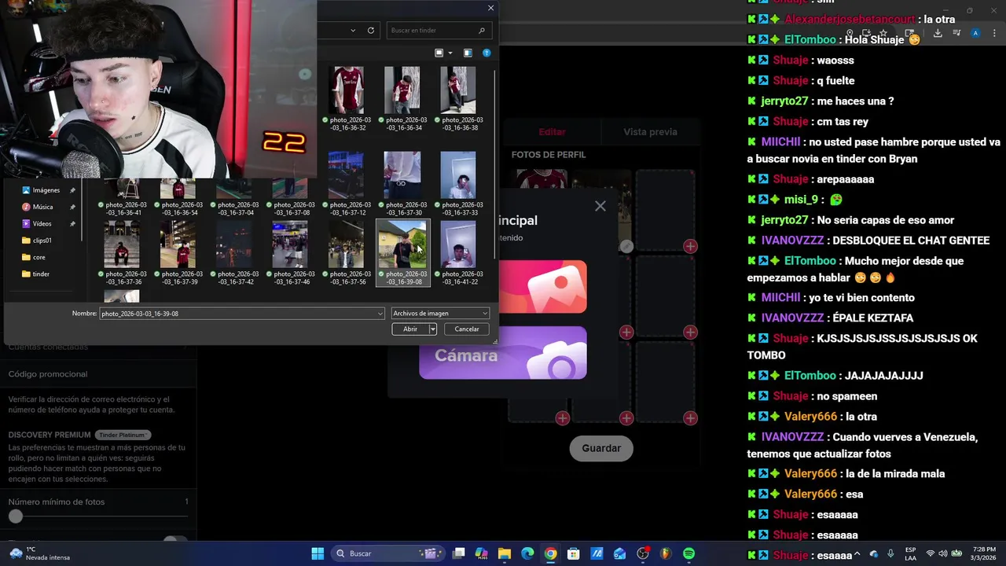Open Microsoft Edge from the taskbar
Screen dimensions: 1006x566
(x=527, y=553)
